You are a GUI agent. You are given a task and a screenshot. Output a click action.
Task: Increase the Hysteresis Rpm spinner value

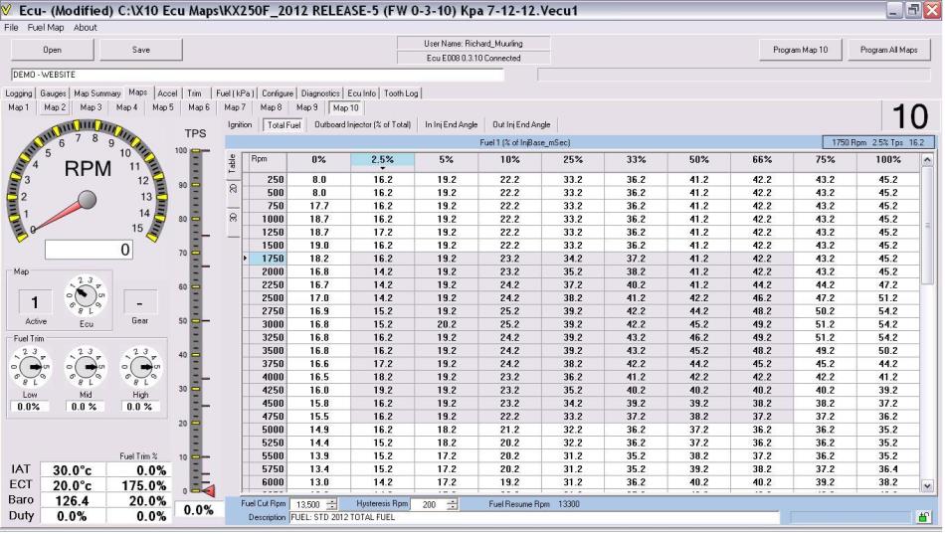click(x=453, y=501)
